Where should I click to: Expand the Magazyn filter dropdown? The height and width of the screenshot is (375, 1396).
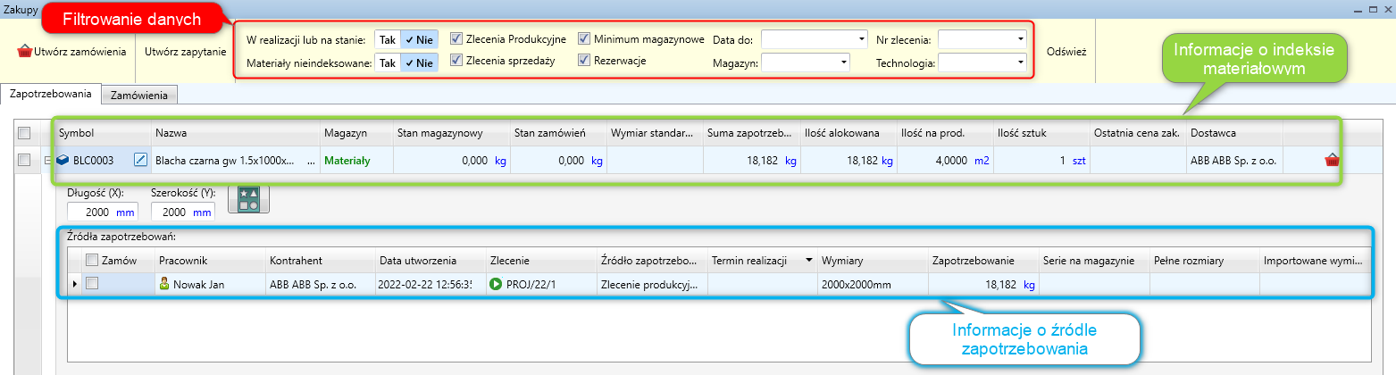(x=842, y=62)
